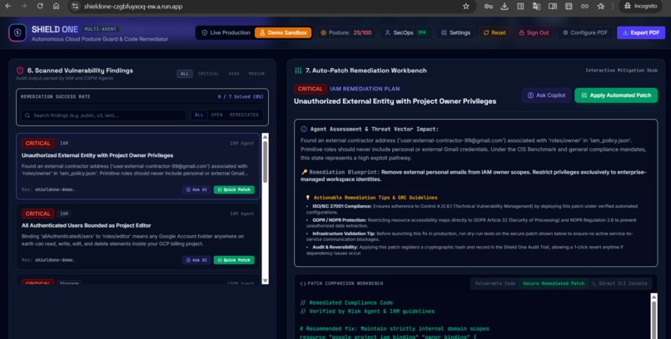Click the 0 / 7 Solved (0%) counter
Image resolution: width=671 pixels, height=339 pixels.
point(241,97)
